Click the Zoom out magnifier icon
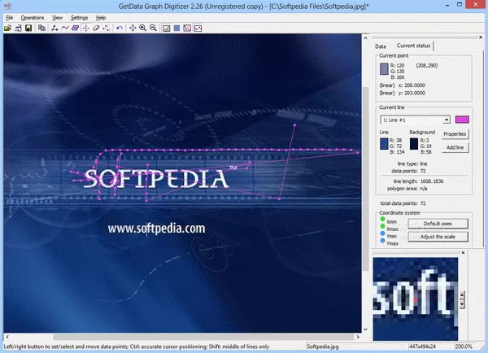The image size is (488, 353). click(x=153, y=28)
